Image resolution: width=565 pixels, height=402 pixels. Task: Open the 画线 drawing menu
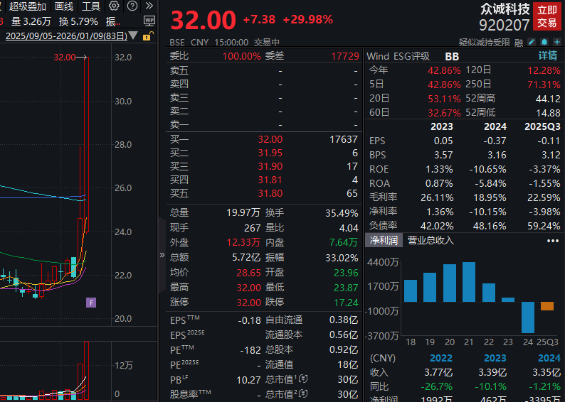point(64,6)
